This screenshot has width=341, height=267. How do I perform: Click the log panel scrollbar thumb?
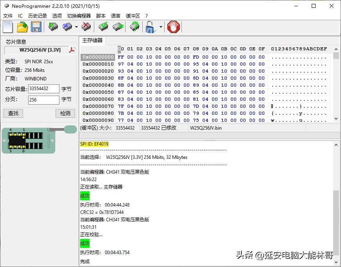point(336,222)
